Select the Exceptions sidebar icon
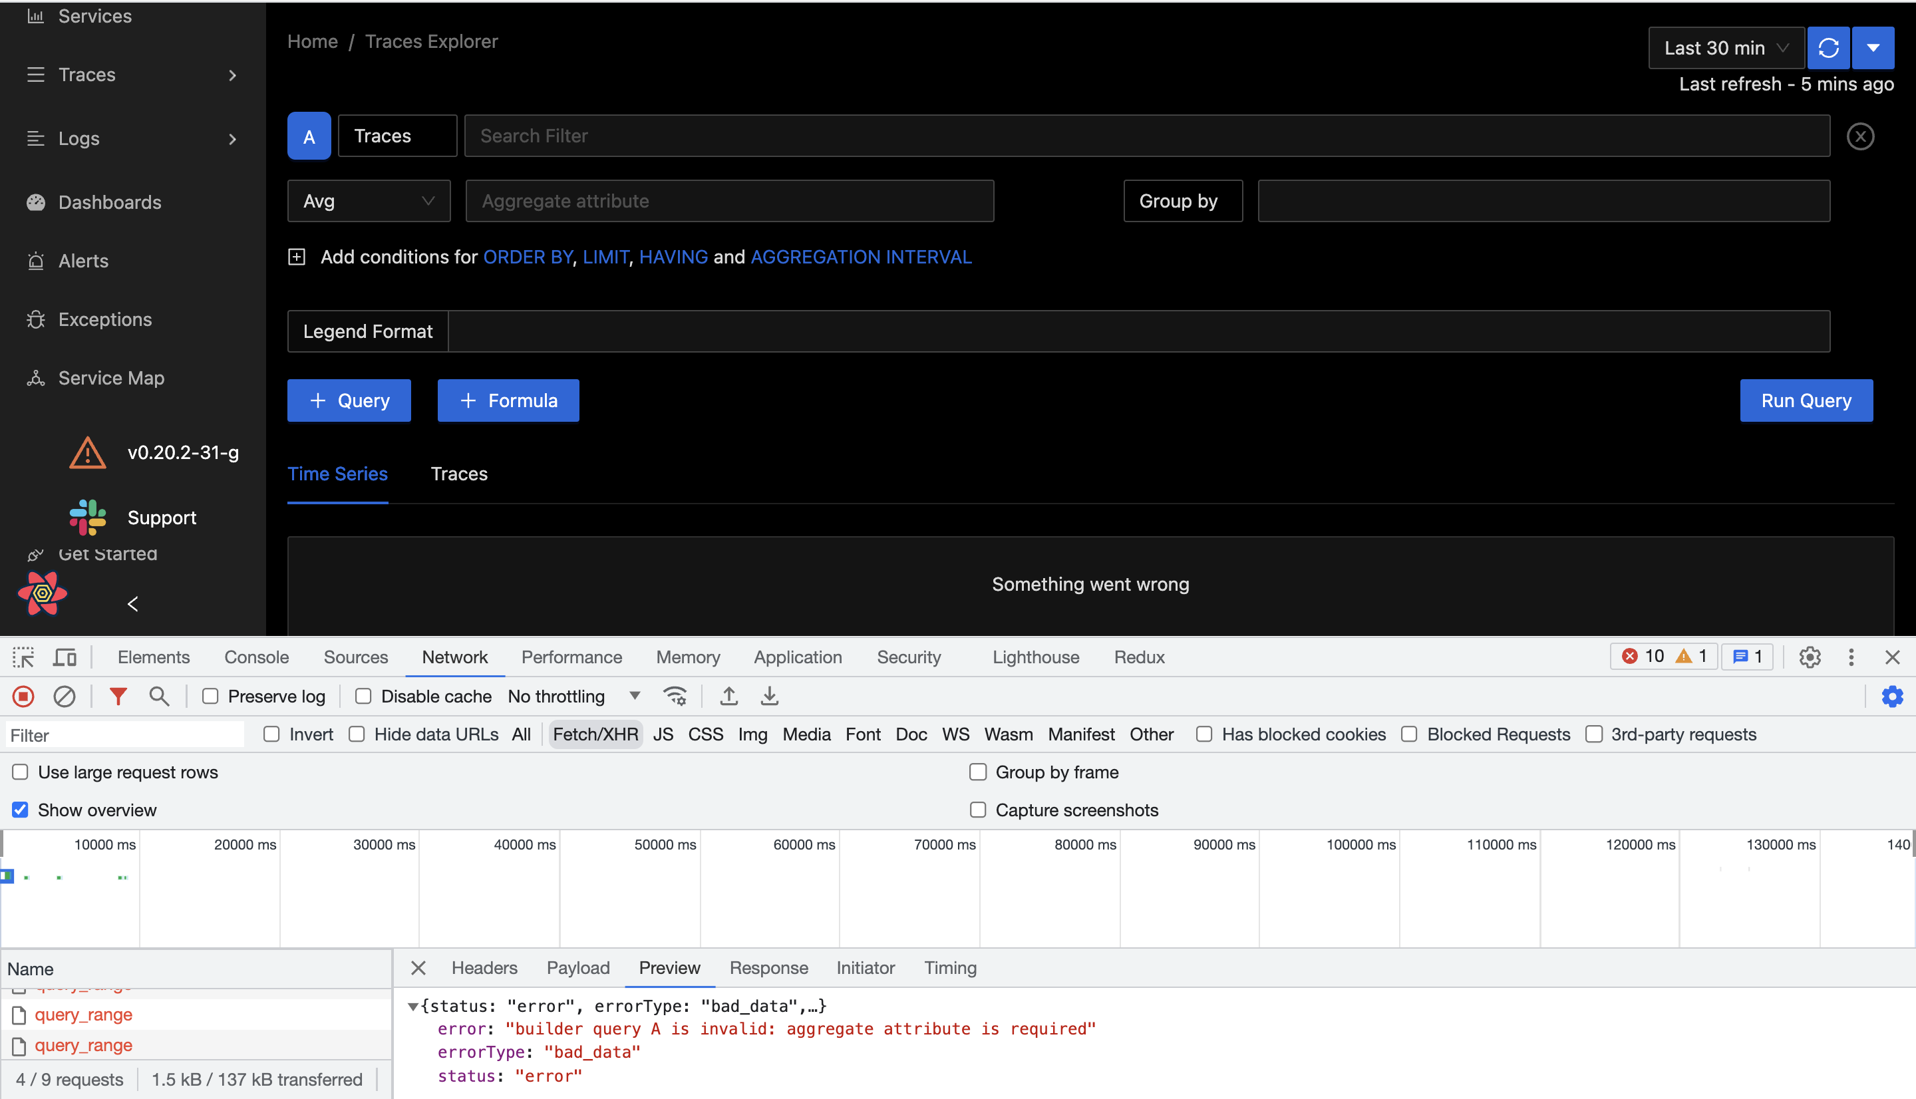Screen dimensions: 1916x1099 (x=36, y=319)
